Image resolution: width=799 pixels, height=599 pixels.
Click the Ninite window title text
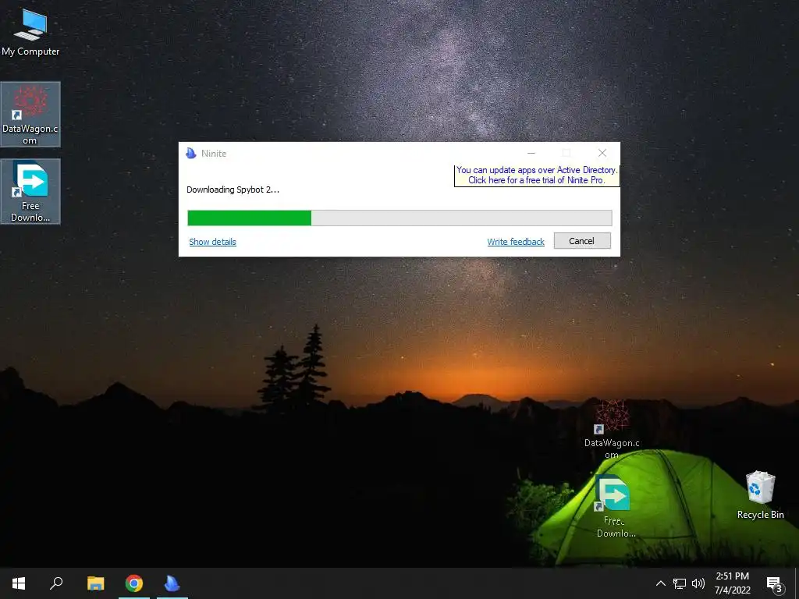pyautogui.click(x=214, y=154)
